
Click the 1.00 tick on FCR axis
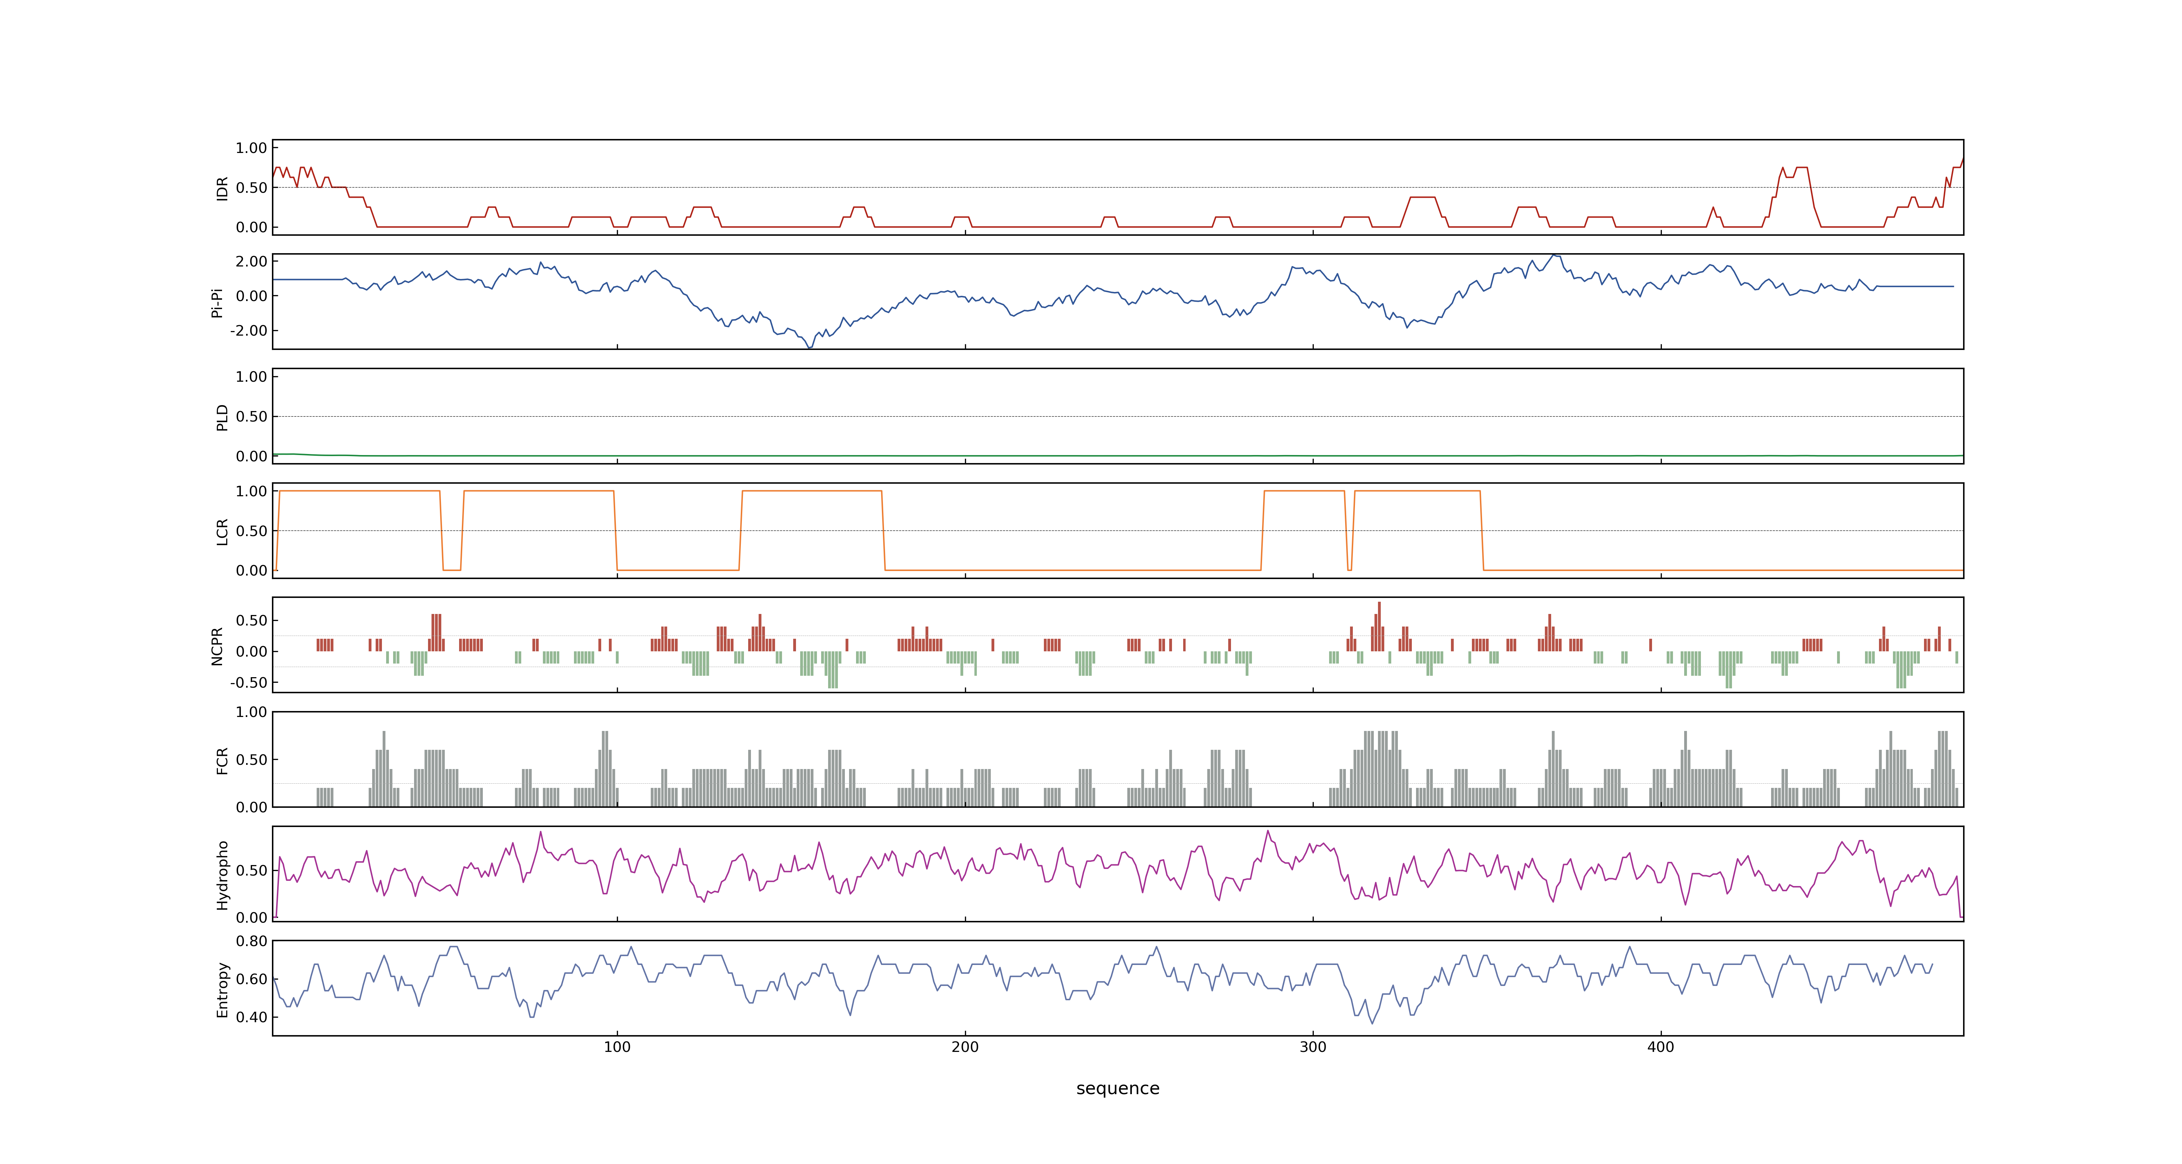click(x=252, y=712)
